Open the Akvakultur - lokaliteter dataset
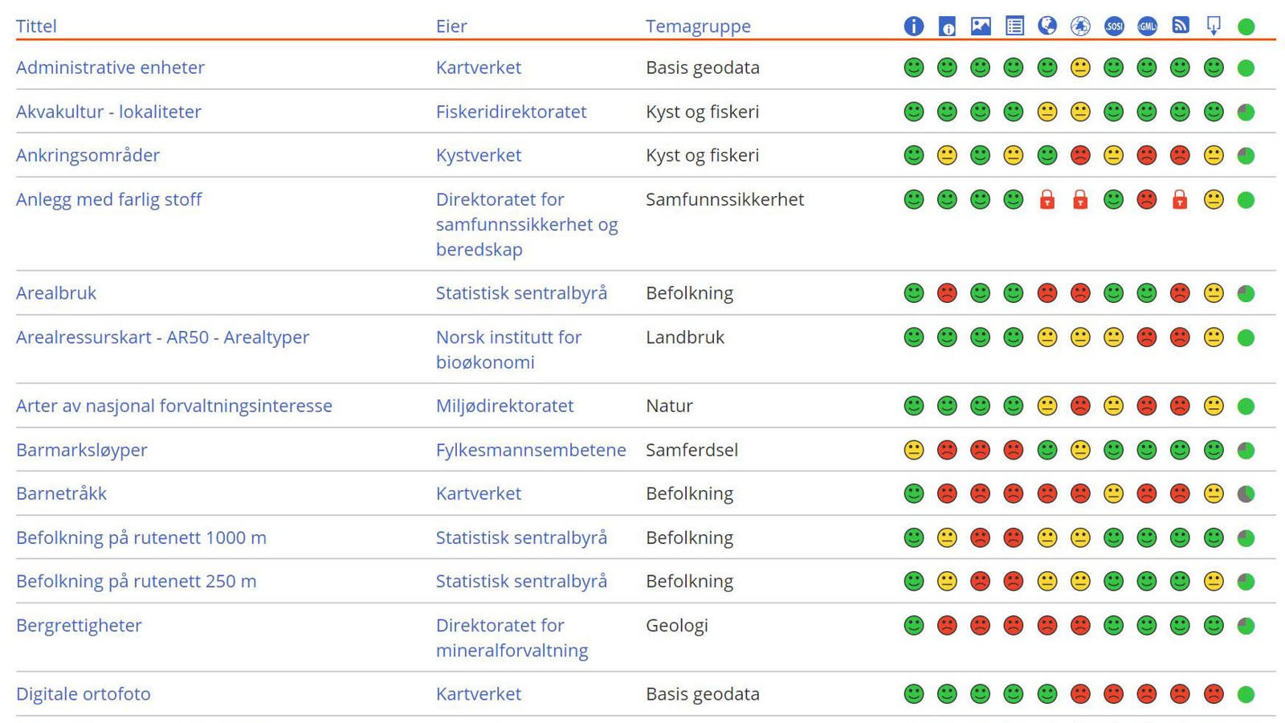1285x723 pixels. tap(108, 112)
